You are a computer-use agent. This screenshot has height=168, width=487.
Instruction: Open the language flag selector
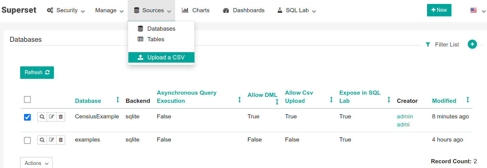(478, 10)
